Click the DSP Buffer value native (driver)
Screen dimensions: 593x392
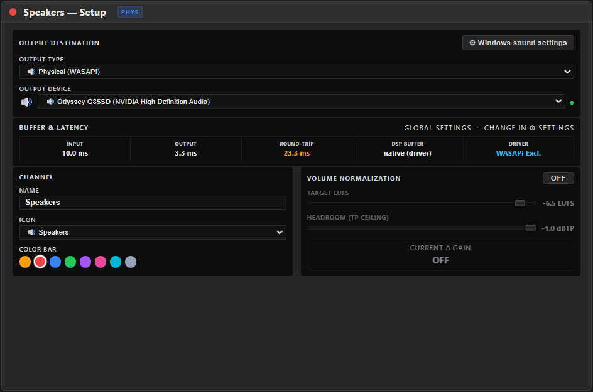[407, 153]
